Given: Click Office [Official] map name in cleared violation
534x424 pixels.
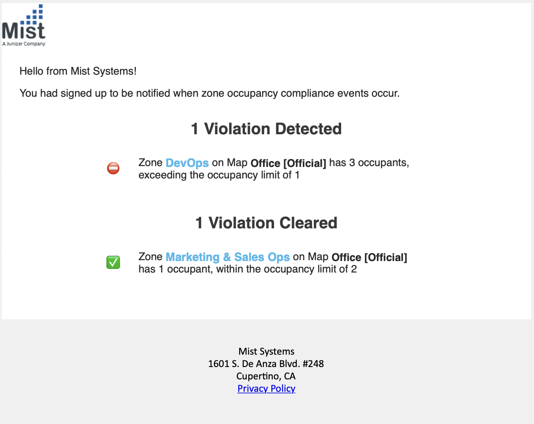Looking at the screenshot, I should tap(369, 257).
